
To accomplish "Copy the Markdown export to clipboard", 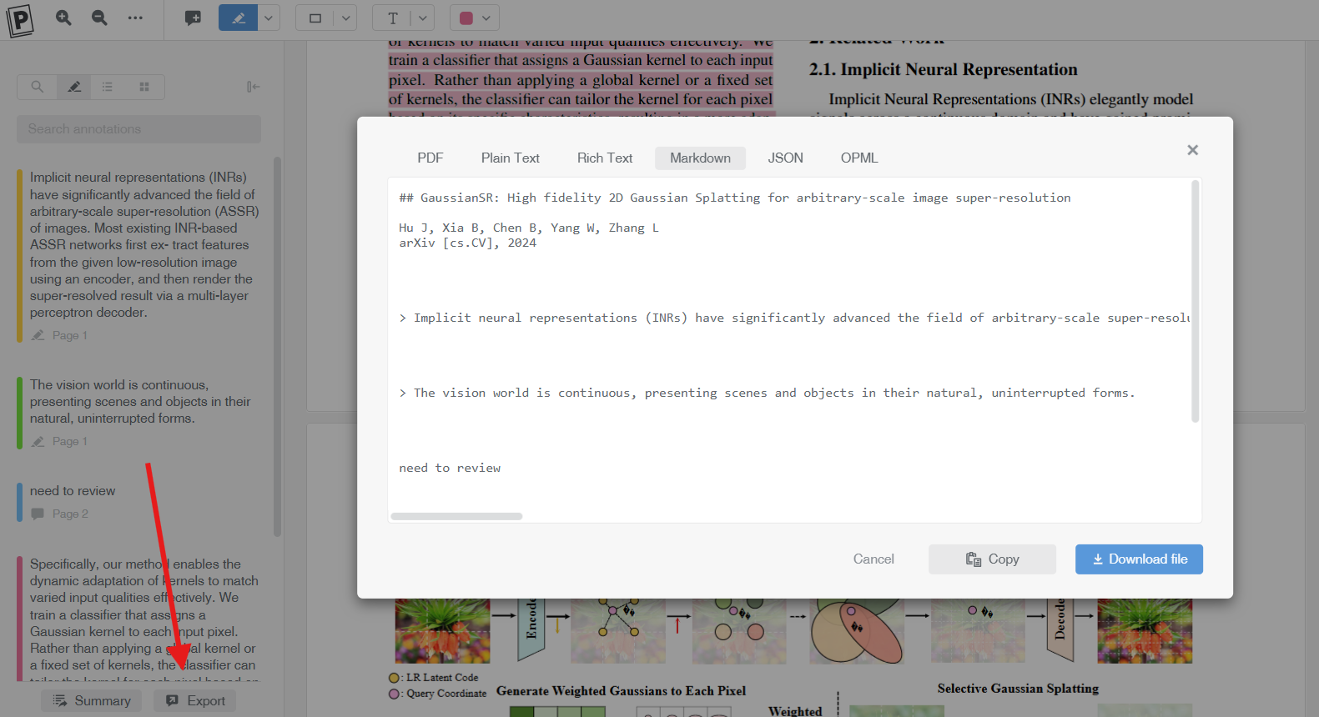I will point(993,559).
